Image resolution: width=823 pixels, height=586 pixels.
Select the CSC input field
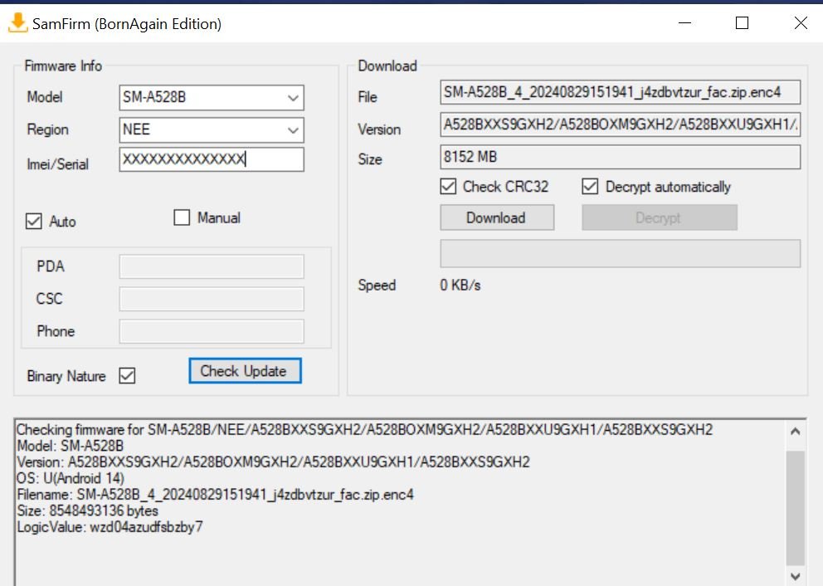212,299
